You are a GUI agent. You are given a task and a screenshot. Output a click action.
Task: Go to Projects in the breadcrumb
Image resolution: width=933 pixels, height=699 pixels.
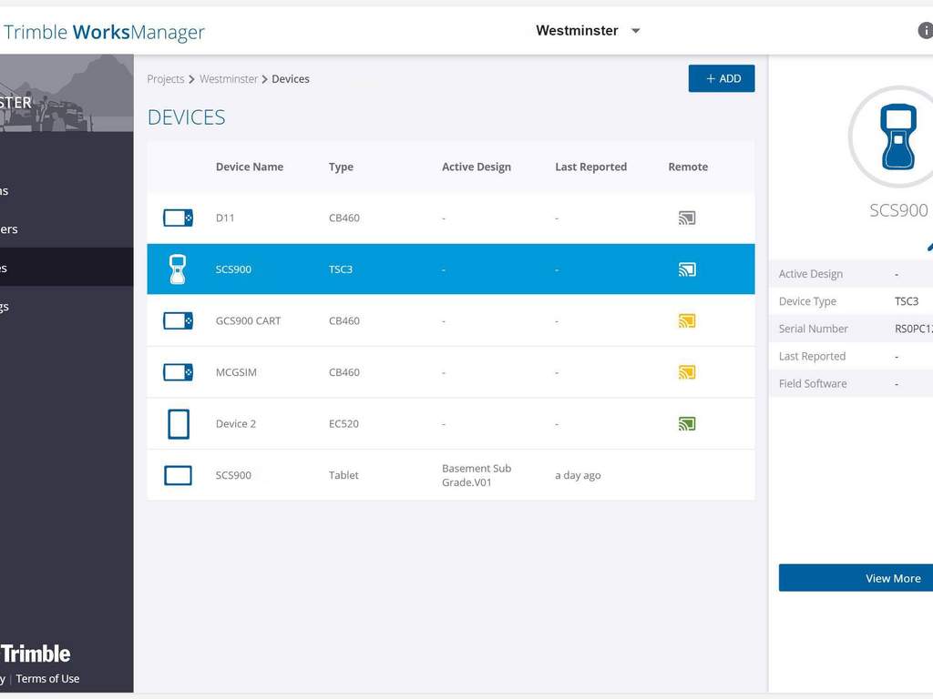point(166,79)
